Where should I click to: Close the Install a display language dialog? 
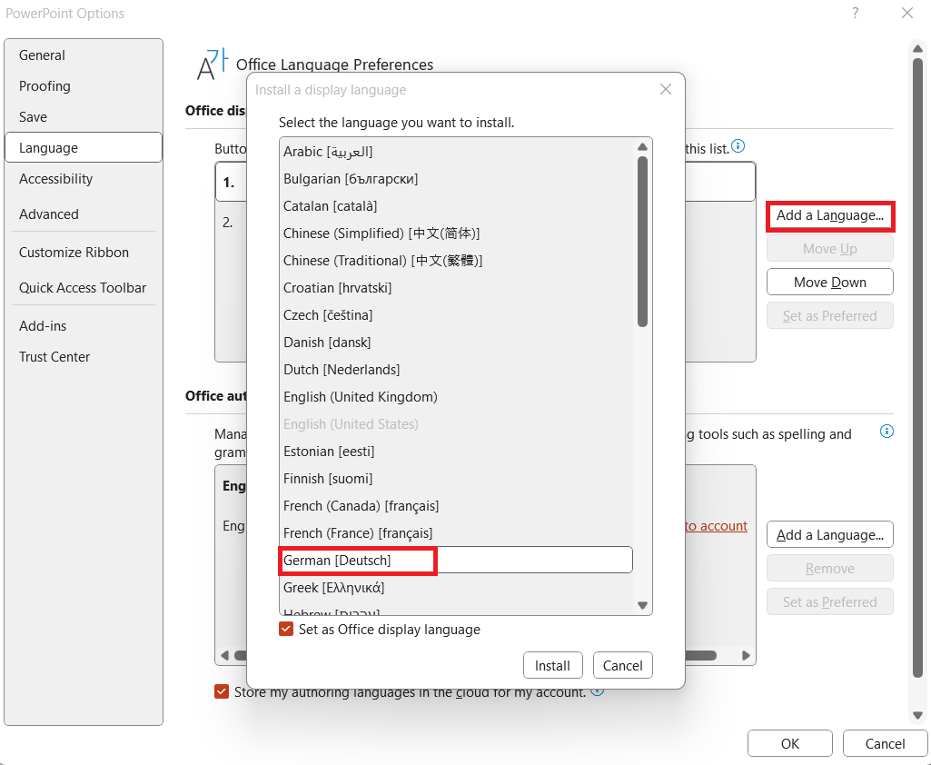click(666, 89)
